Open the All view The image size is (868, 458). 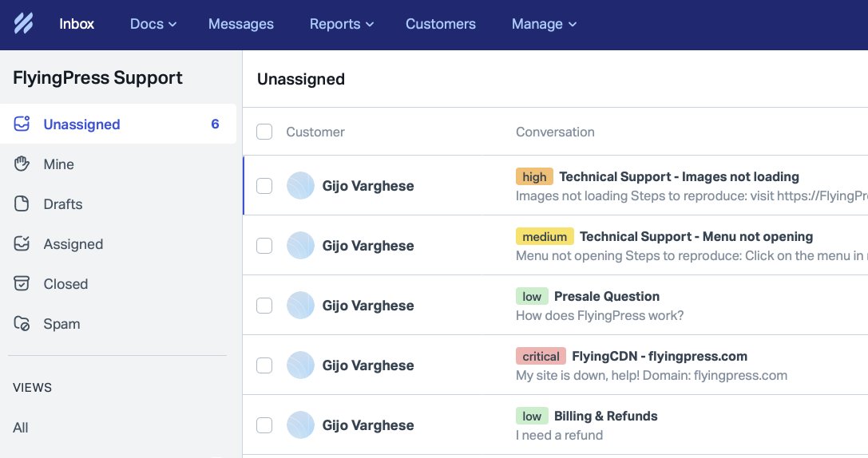21,428
